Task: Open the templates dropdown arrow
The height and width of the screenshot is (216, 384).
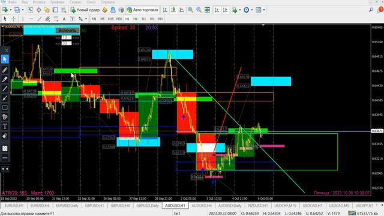Action: [264, 10]
